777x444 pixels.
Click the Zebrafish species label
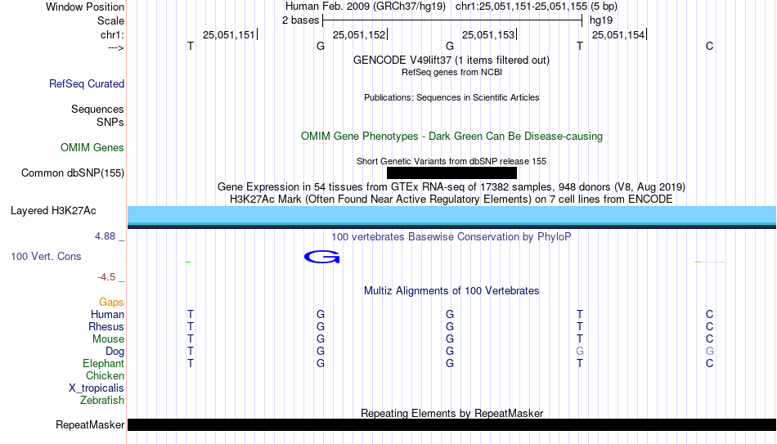pyautogui.click(x=102, y=400)
